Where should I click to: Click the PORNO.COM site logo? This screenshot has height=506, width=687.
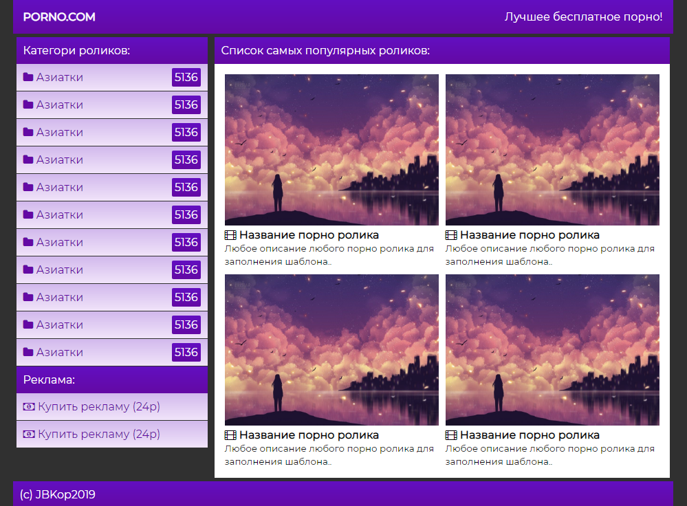[x=59, y=16]
